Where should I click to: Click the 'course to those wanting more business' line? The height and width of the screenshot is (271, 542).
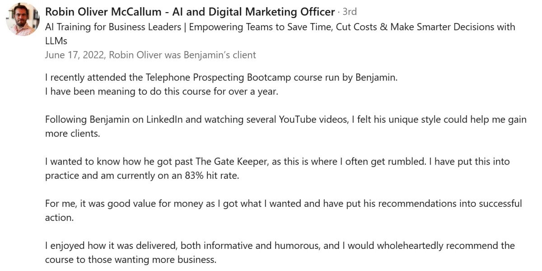131,260
